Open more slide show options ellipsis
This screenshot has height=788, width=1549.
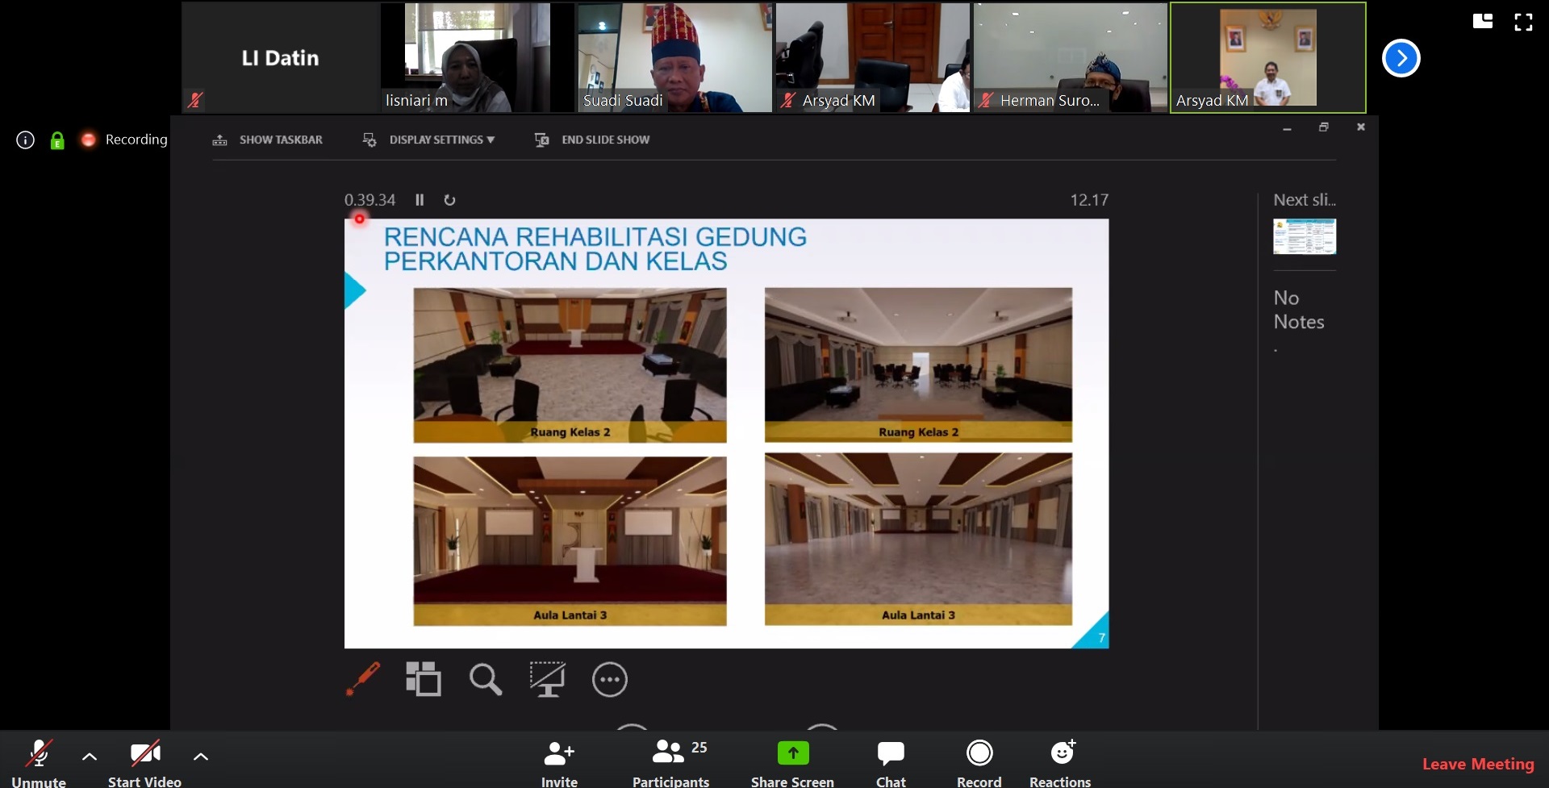pos(609,680)
